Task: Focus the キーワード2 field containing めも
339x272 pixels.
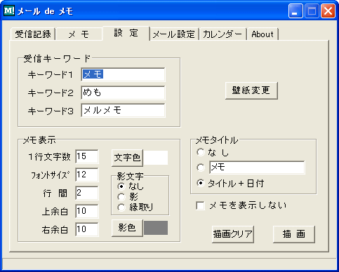Action: click(123, 93)
